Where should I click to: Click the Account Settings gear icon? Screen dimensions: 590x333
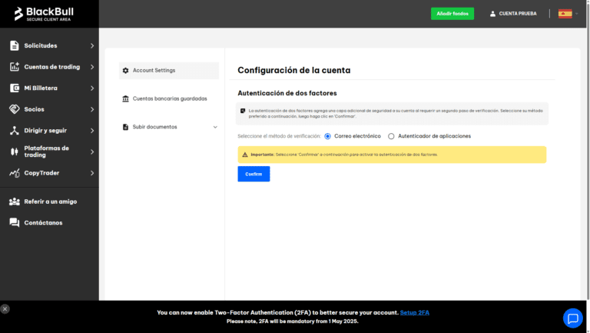click(x=126, y=71)
